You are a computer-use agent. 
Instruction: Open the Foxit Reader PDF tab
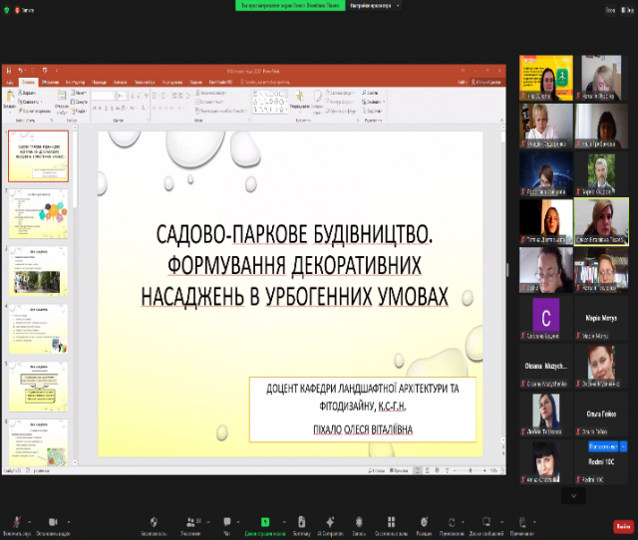pyautogui.click(x=221, y=82)
